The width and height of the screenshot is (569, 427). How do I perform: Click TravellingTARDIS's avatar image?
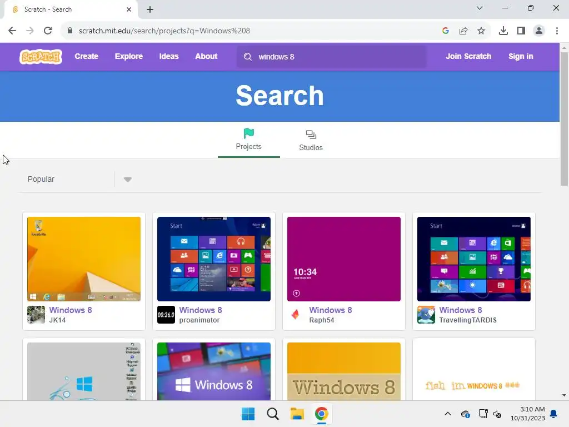(426, 315)
